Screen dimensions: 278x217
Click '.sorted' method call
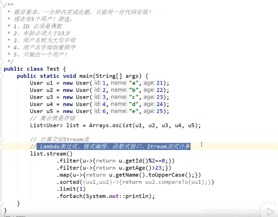tap(68, 182)
